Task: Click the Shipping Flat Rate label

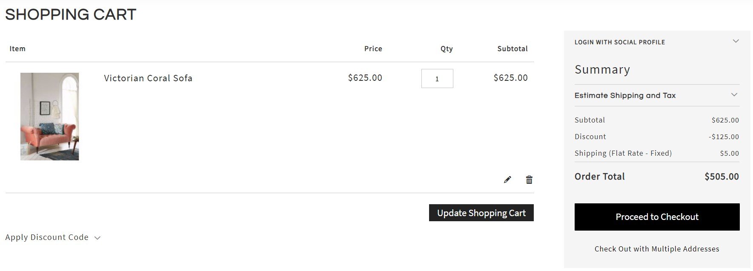Action: 623,153
